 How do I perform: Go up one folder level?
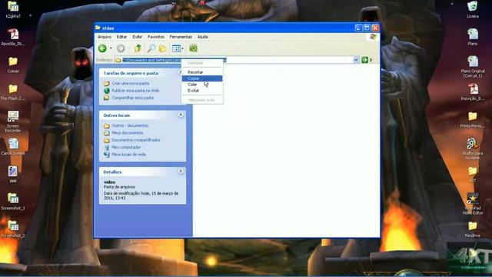coord(138,48)
